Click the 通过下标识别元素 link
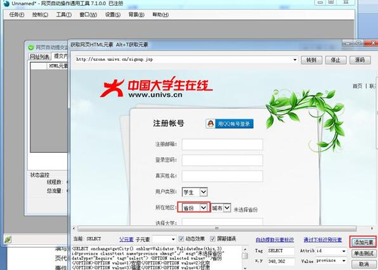The image size is (378, 270). 323,240
